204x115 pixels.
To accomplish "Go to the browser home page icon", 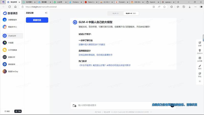I will pos(15,7).
